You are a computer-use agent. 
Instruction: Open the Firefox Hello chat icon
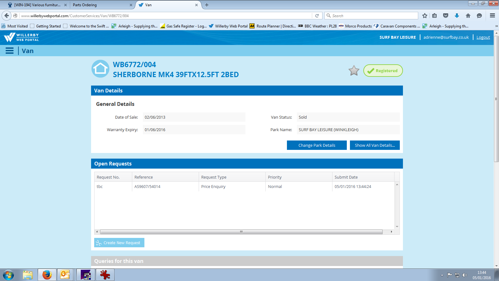coord(479,16)
